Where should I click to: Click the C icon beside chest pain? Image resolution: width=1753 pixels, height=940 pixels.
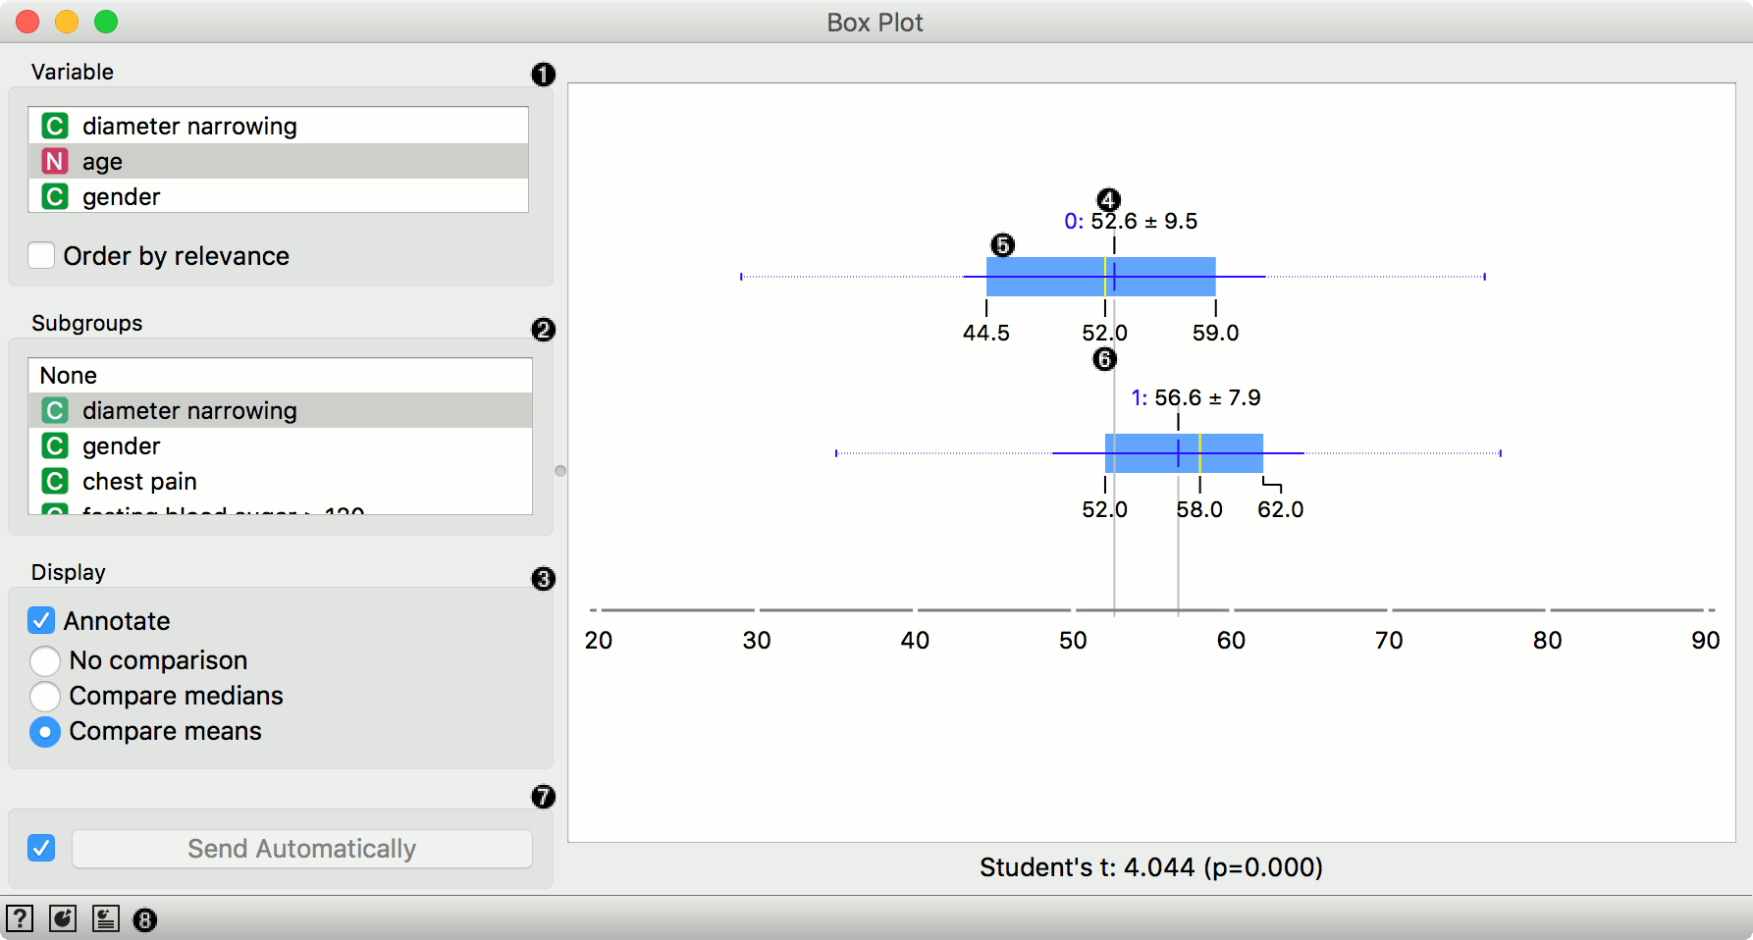(55, 481)
